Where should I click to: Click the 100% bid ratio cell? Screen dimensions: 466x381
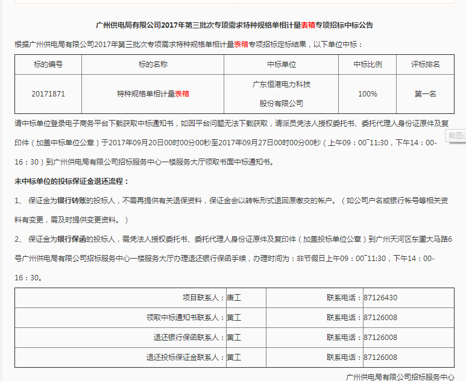coord(368,94)
